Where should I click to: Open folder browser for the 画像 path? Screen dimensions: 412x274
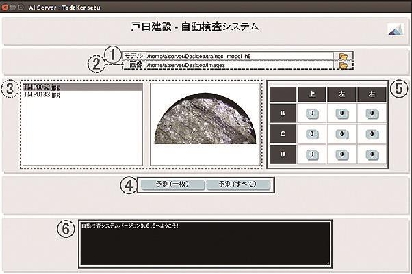click(343, 66)
